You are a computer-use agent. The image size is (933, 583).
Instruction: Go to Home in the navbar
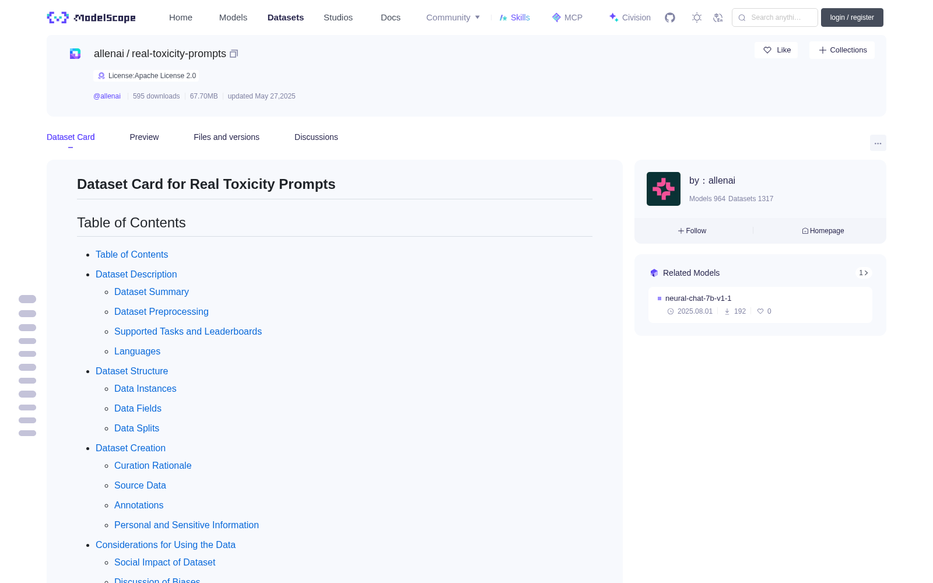[x=181, y=17]
